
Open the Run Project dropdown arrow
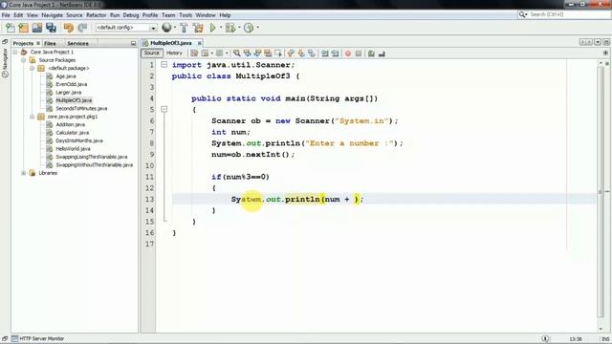point(221,28)
